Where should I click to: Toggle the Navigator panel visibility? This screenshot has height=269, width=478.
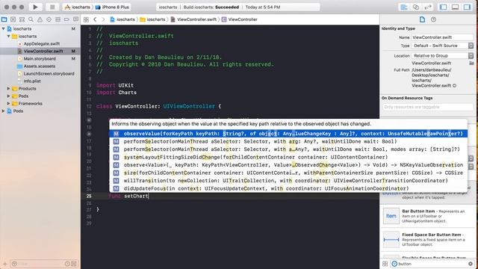click(x=443, y=7)
